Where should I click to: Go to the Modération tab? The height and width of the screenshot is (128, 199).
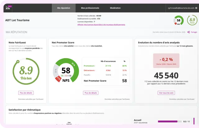click(x=115, y=8)
